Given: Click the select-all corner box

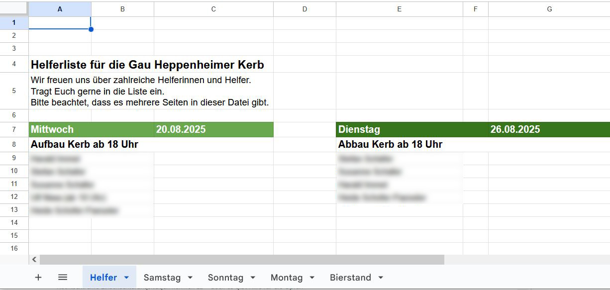Looking at the screenshot, I should tap(14, 9).
